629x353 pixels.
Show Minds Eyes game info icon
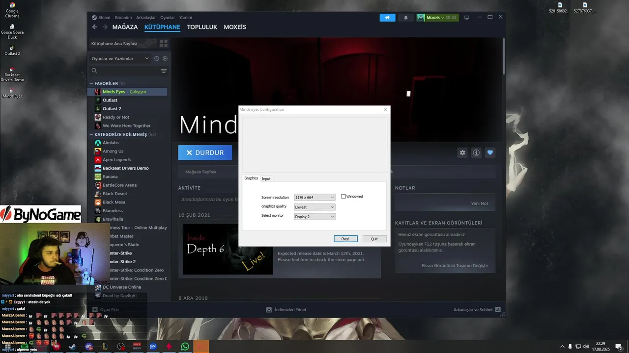(476, 152)
